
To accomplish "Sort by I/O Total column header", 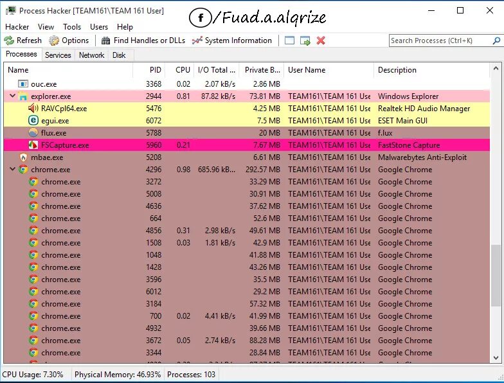I will click(x=216, y=70).
